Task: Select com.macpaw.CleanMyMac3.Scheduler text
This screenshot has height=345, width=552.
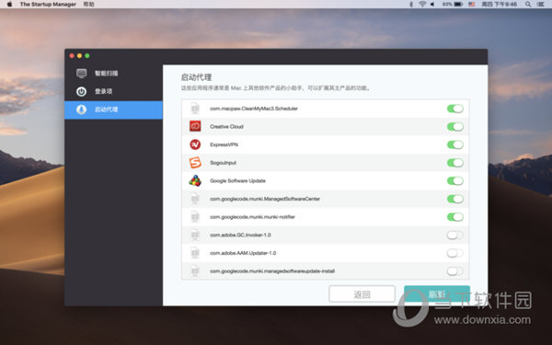Action: coord(254,109)
